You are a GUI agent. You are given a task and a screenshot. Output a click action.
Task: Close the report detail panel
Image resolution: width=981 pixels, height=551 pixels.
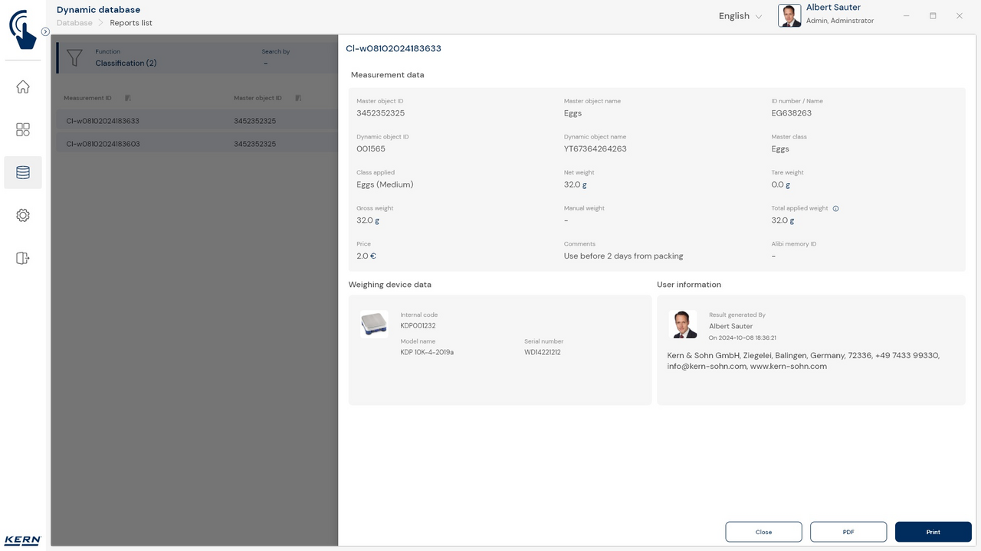point(763,532)
